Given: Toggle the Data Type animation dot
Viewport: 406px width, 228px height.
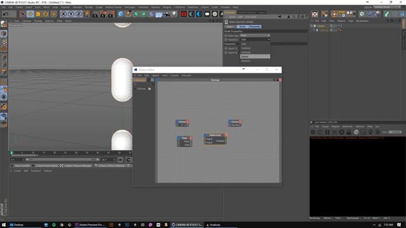Looking at the screenshot, I should (x=226, y=35).
